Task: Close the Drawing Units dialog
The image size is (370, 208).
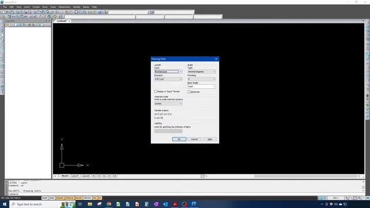Action: click(216, 59)
